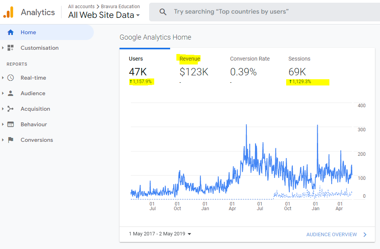Select the Home icon in the sidebar
This screenshot has height=249, width=380.
point(10,32)
